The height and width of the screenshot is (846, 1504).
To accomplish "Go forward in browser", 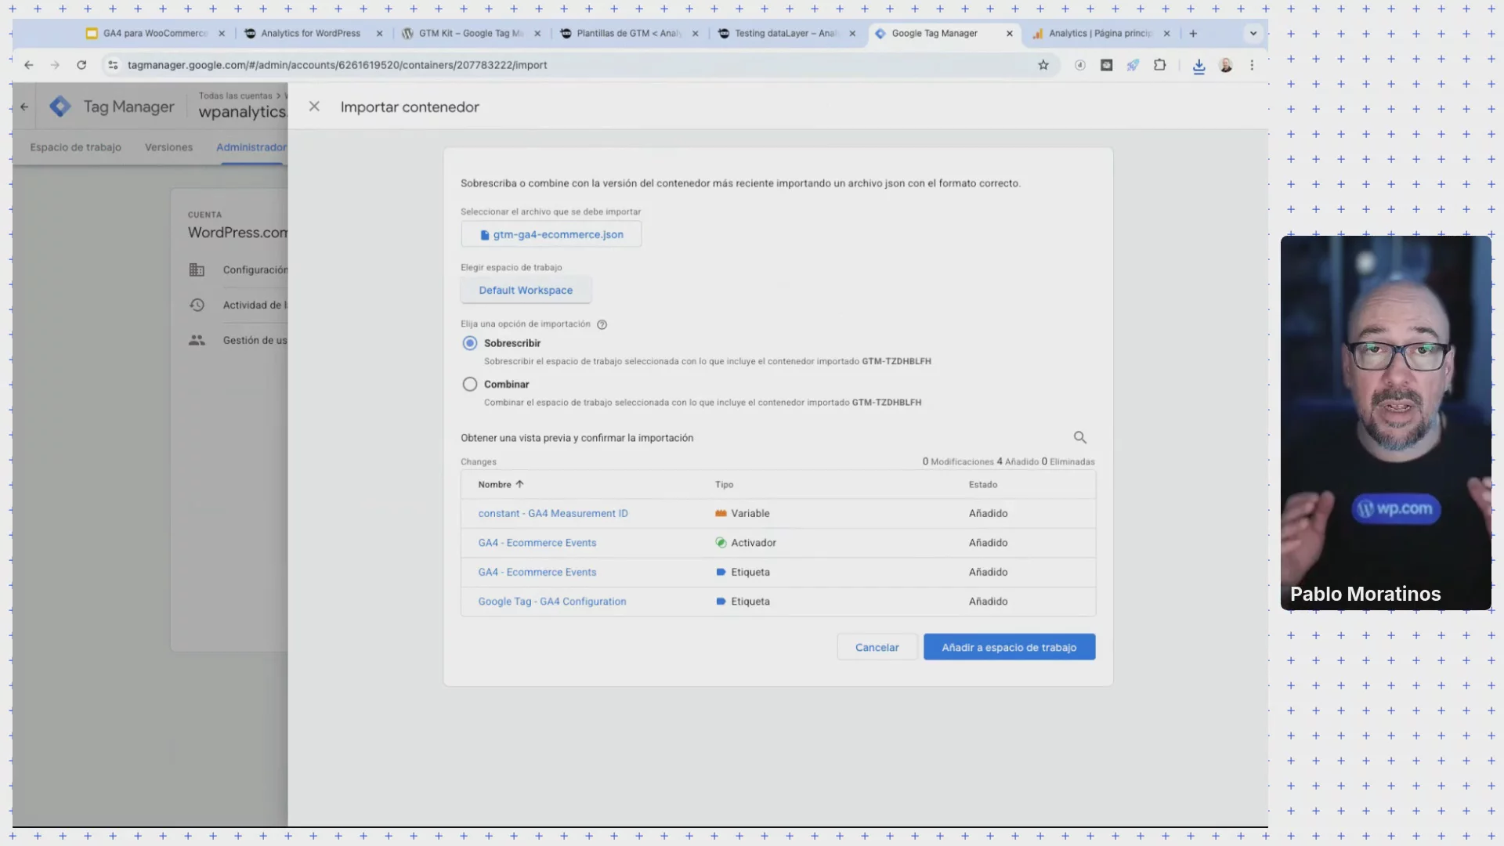I will coord(55,65).
